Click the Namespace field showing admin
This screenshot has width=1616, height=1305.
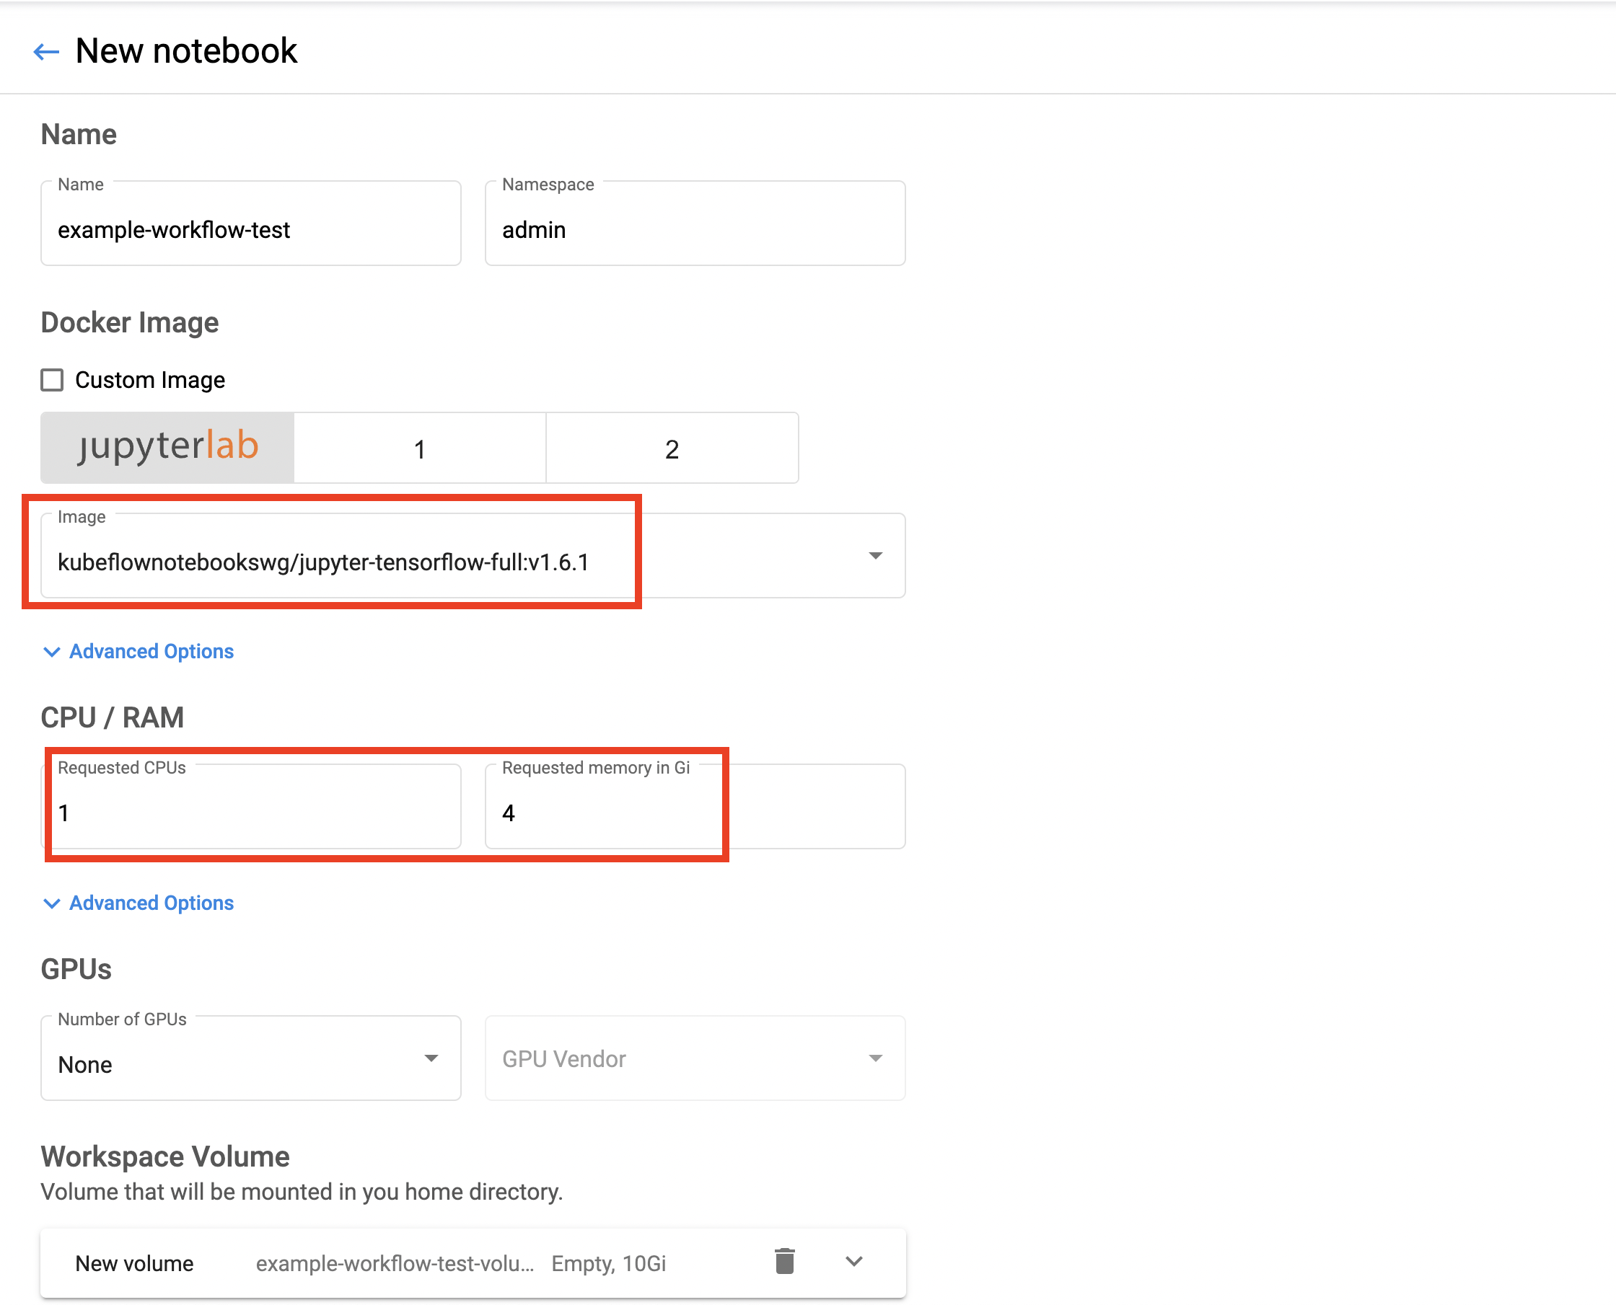pos(694,229)
